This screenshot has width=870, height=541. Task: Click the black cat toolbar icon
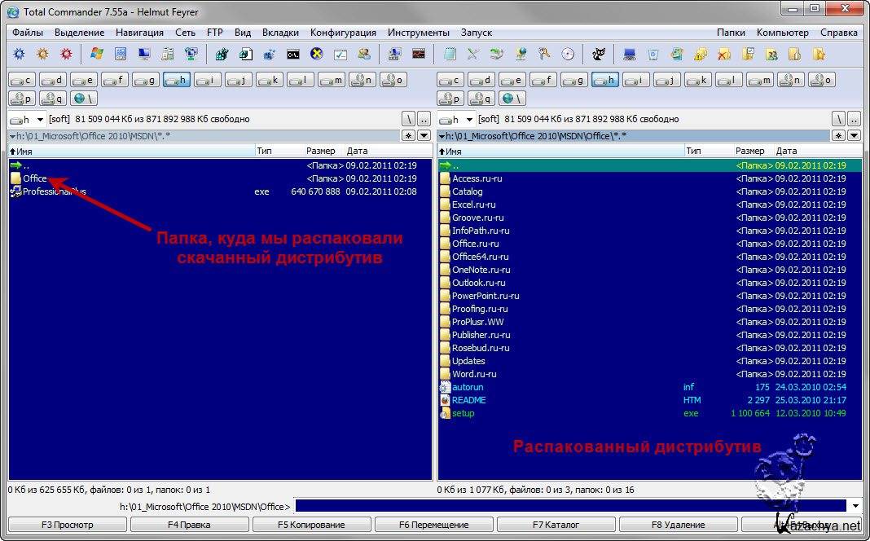click(x=599, y=55)
